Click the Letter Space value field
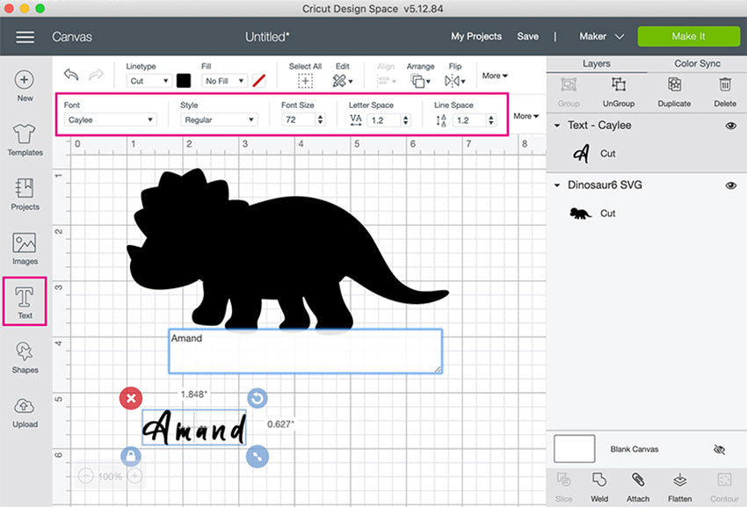The width and height of the screenshot is (747, 507). [x=384, y=120]
